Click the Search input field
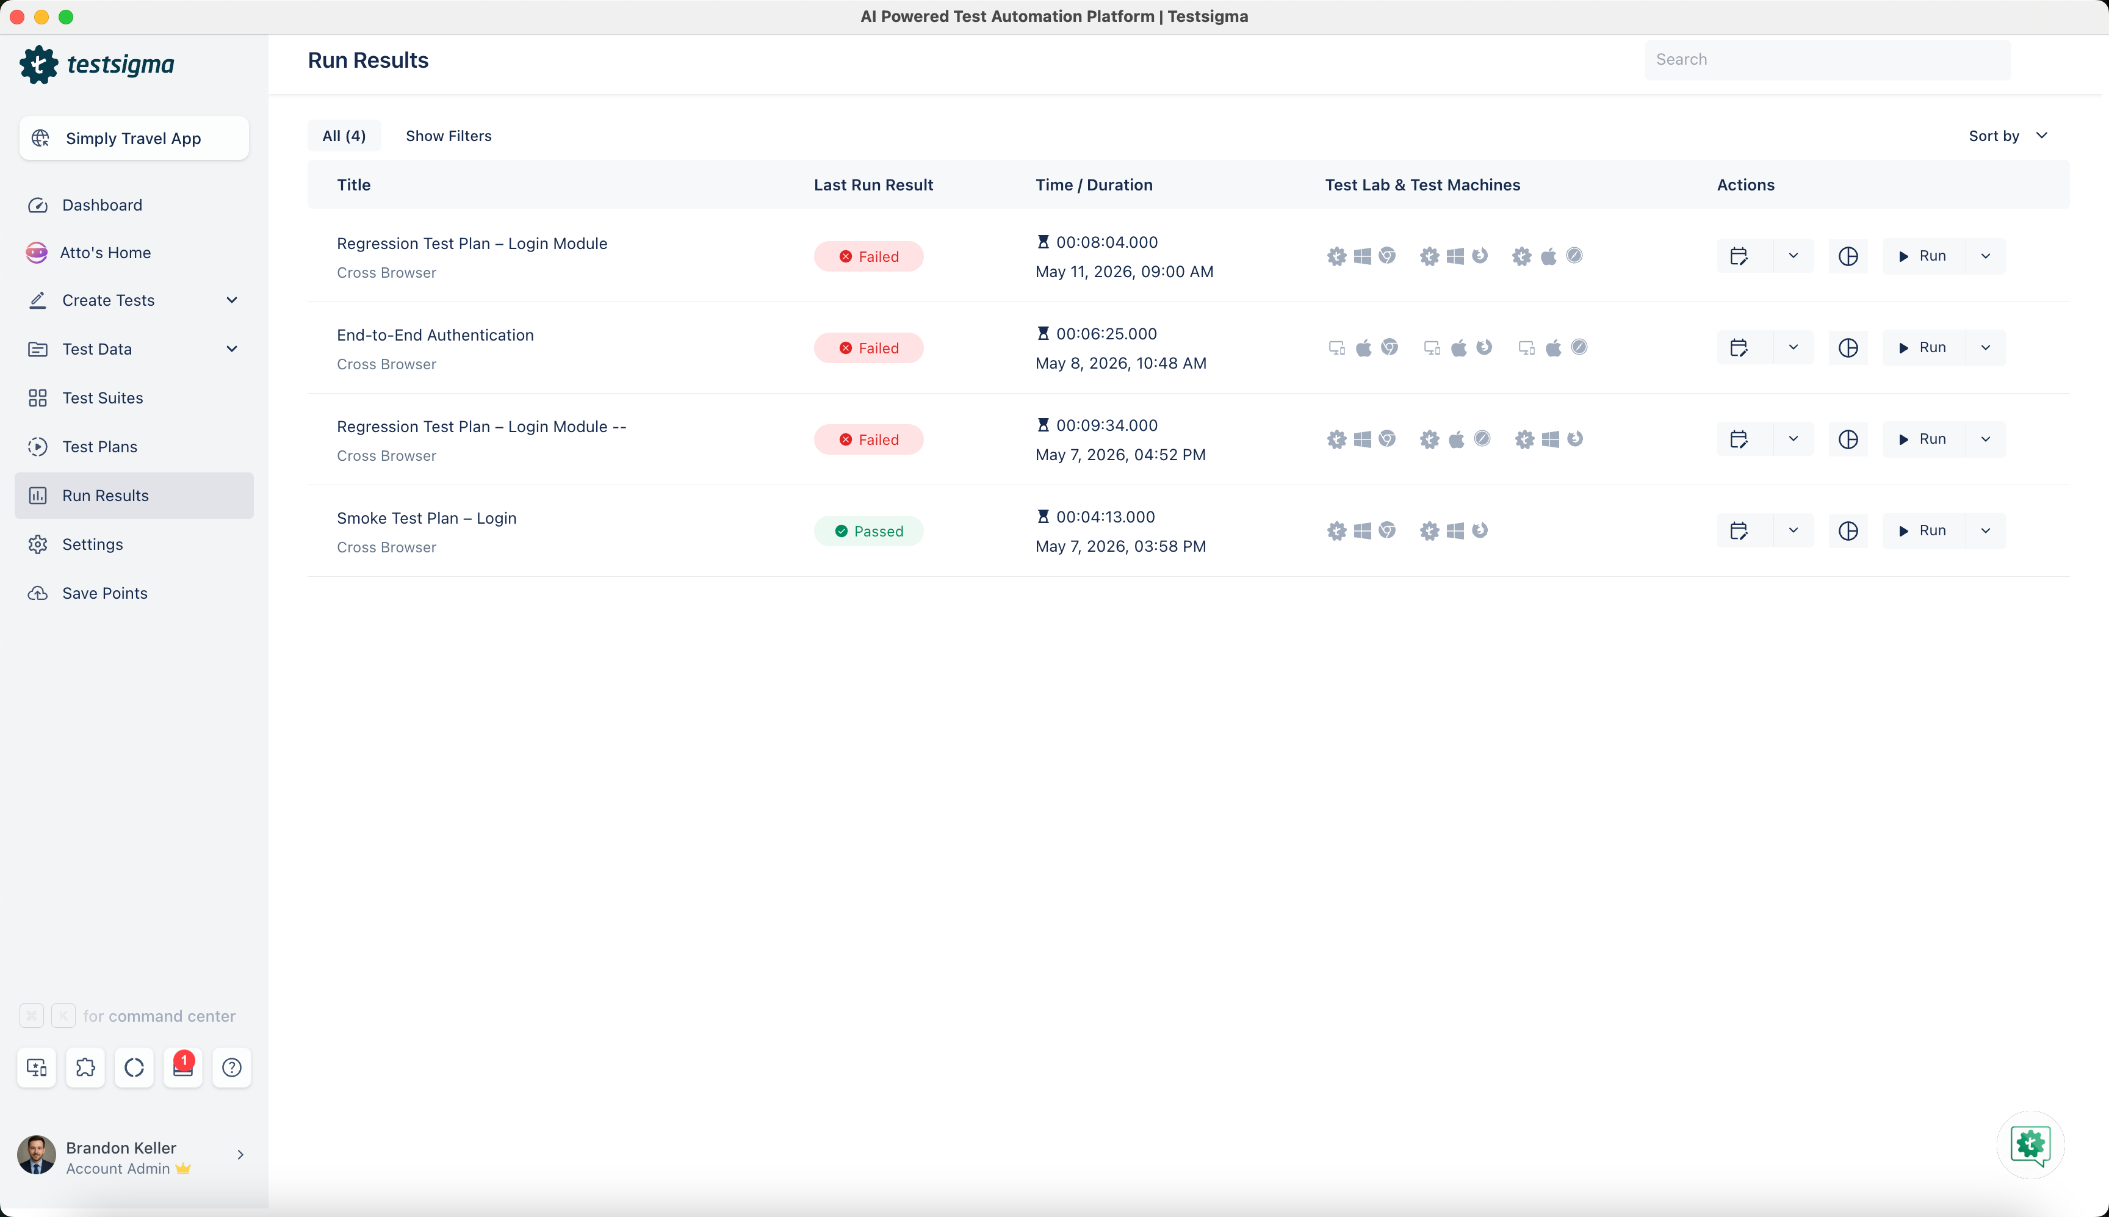Viewport: 2109px width, 1217px height. click(1828, 60)
